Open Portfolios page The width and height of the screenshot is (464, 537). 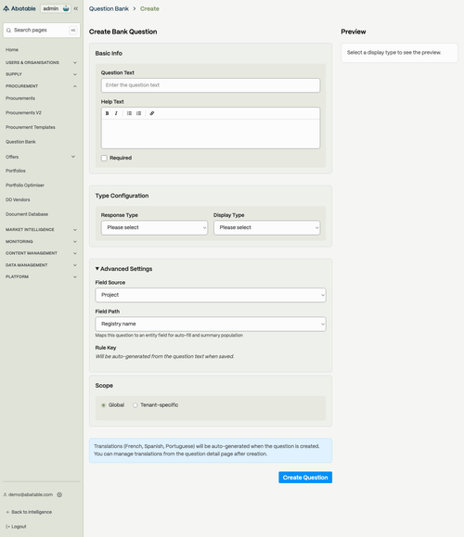pyautogui.click(x=16, y=171)
